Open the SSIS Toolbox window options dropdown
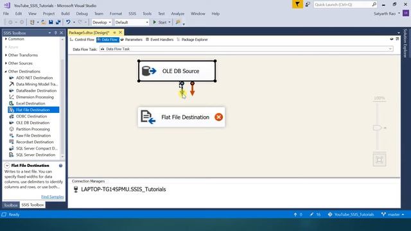 (x=49, y=33)
